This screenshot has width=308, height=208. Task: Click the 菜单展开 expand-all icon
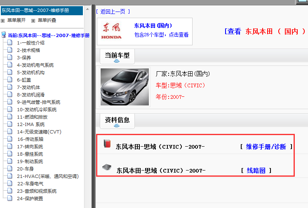[x=3, y=21]
